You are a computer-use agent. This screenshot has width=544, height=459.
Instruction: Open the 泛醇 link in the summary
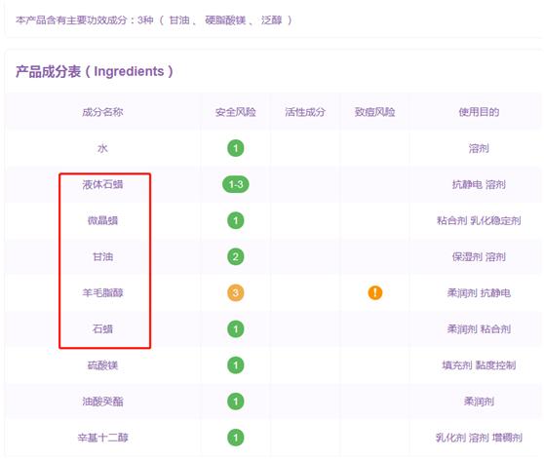(x=272, y=20)
